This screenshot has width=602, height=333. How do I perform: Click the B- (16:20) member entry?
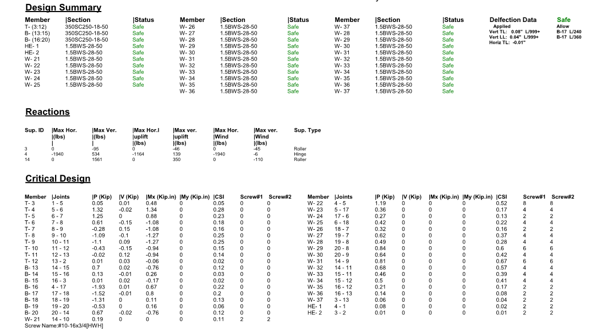pyautogui.click(x=38, y=40)
